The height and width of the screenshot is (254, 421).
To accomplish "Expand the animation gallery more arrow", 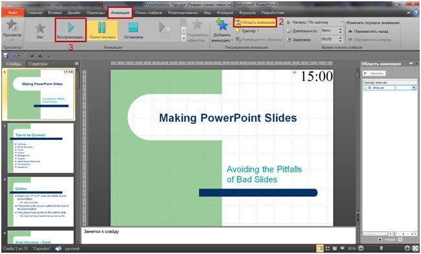I will point(184,38).
